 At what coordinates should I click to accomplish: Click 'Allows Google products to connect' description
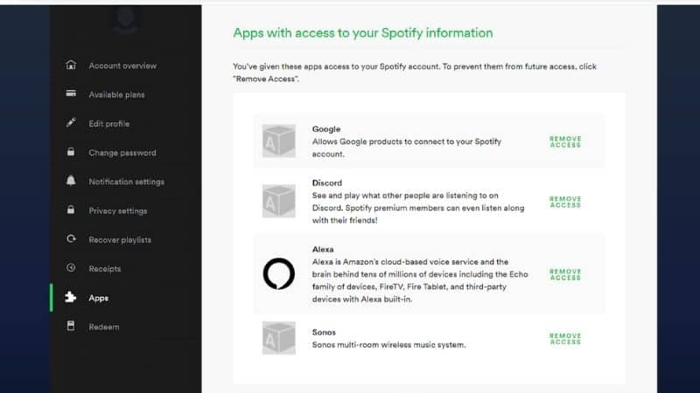[407, 148]
